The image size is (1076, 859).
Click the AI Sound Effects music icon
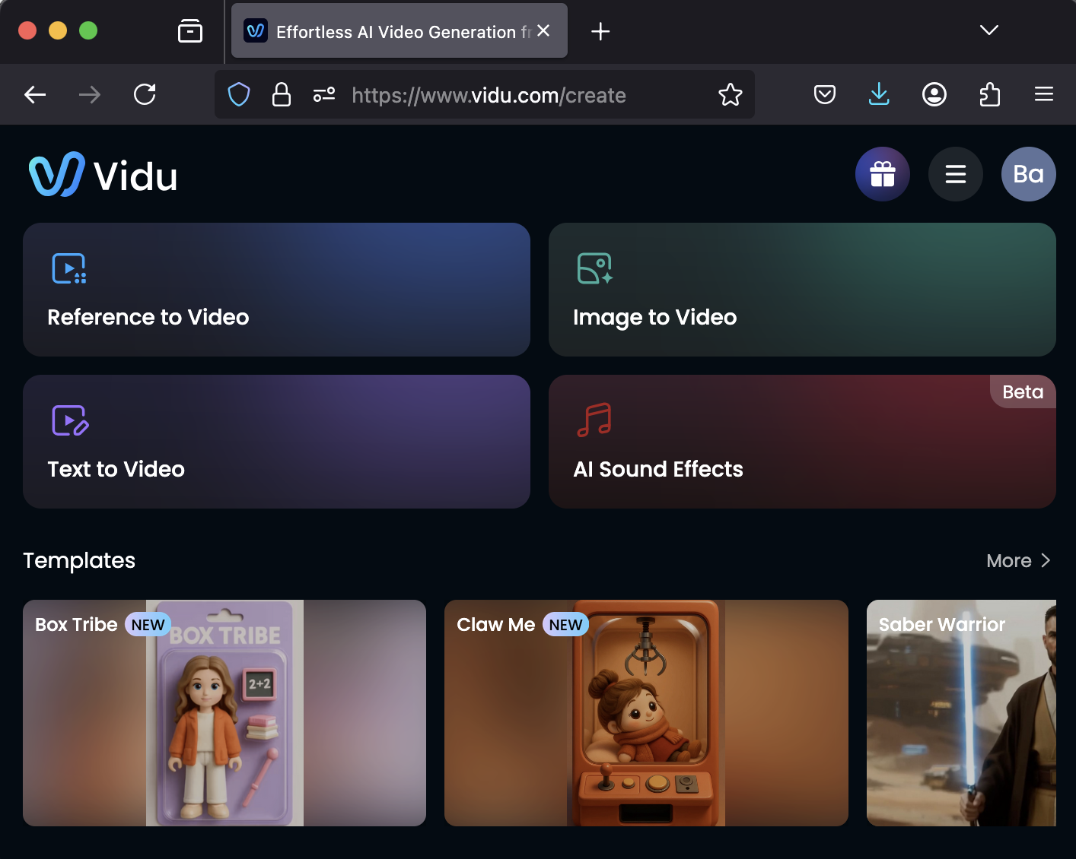pyautogui.click(x=594, y=420)
